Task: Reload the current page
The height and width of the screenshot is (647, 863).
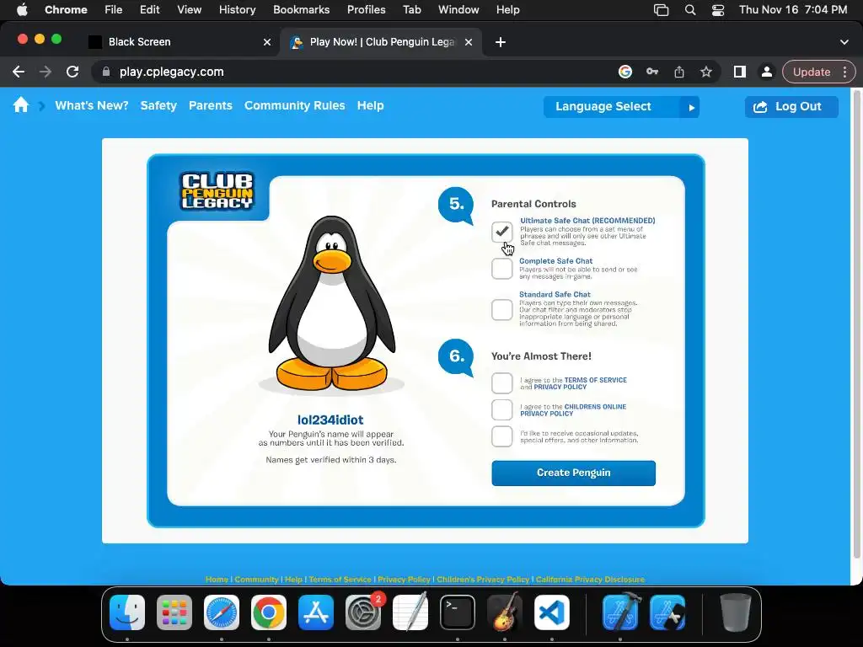Action: click(72, 72)
